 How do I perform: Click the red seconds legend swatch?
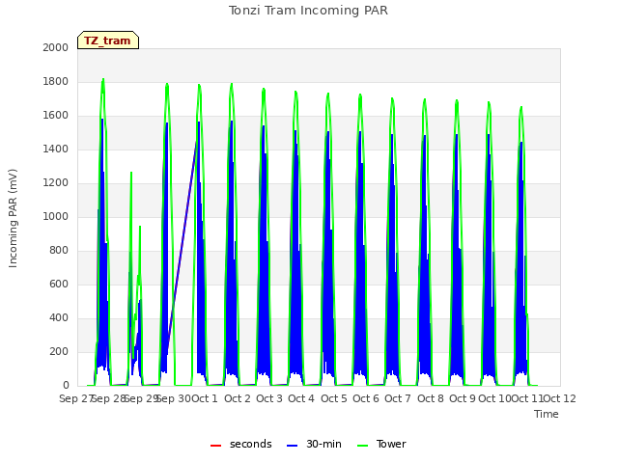pos(215,446)
